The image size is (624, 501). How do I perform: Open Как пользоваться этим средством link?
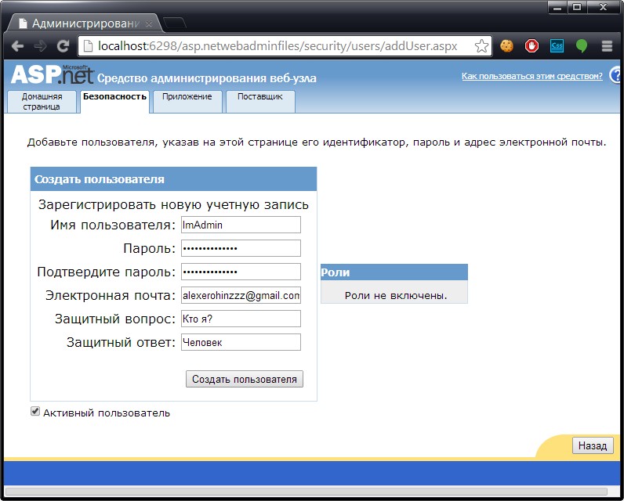[532, 76]
